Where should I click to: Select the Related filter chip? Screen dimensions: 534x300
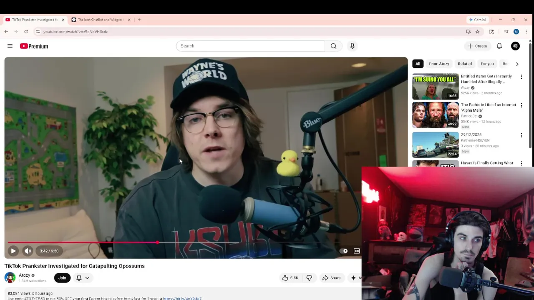click(465, 64)
